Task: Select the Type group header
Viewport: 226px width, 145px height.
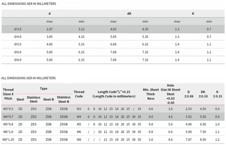Action: pos(44,89)
